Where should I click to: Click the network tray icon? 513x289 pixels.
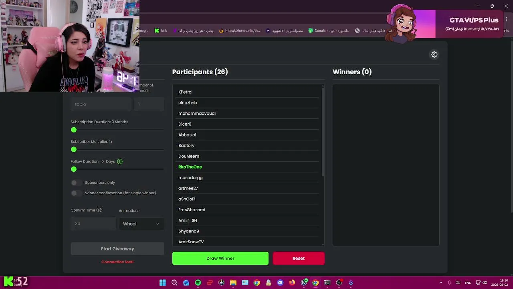478,283
